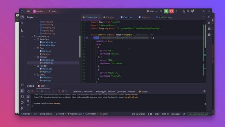The width and height of the screenshot is (225, 127).
Task: Collapse the Header folder
Action: click(x=35, y=66)
